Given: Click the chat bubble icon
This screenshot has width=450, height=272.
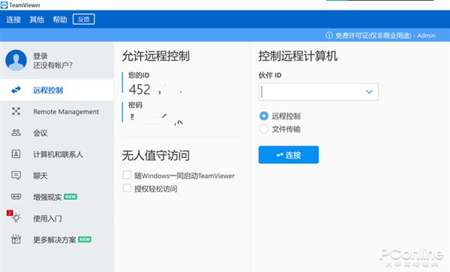Looking at the screenshot, I should pyautogui.click(x=16, y=175).
